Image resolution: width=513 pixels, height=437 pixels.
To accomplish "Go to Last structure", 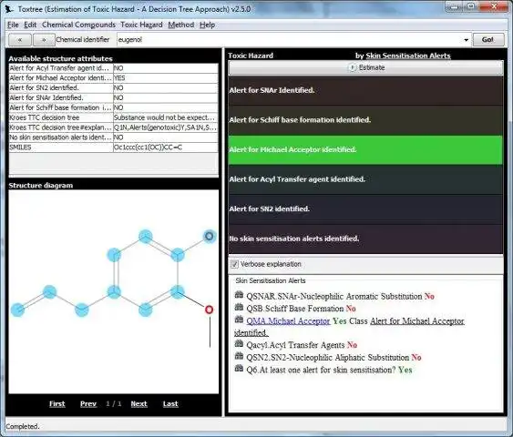I will point(170,403).
